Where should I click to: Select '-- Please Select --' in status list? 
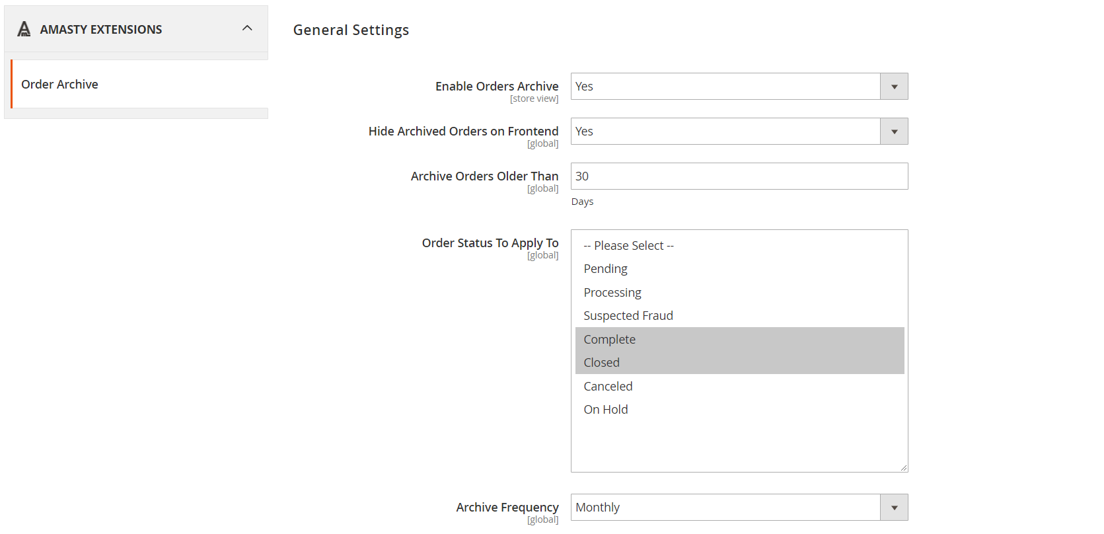click(739, 246)
